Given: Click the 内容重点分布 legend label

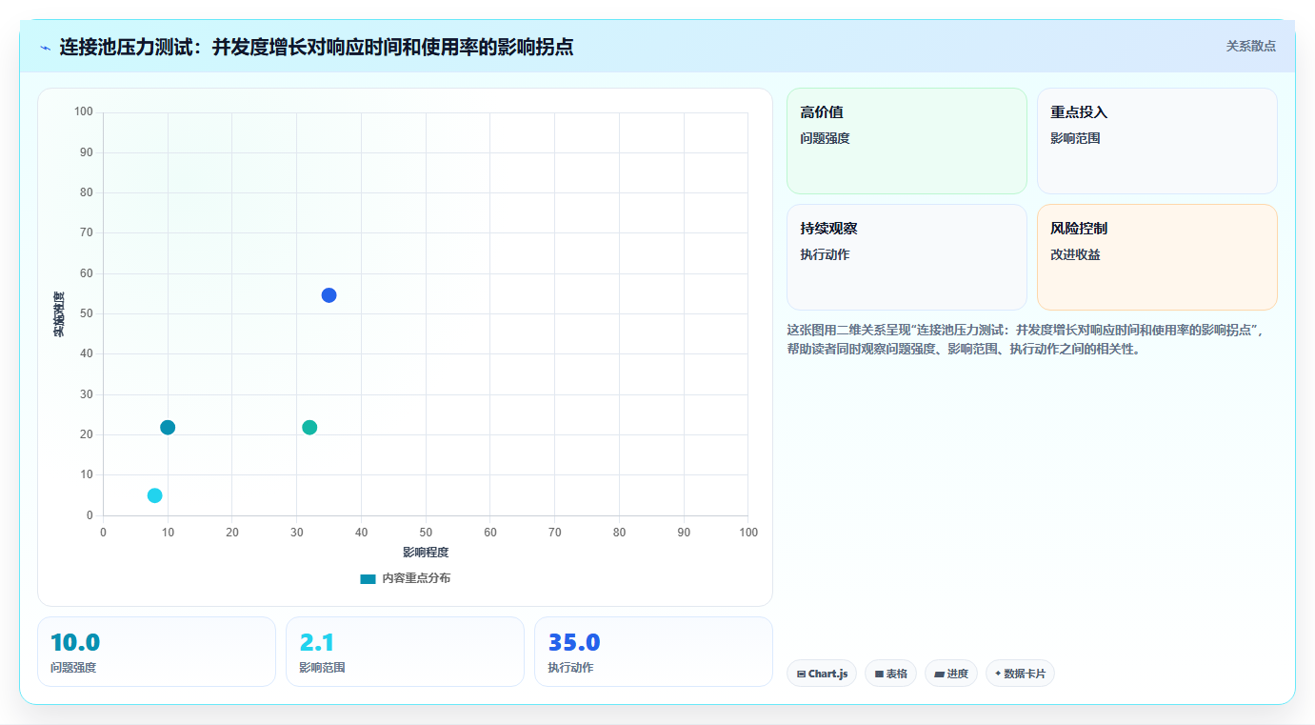Looking at the screenshot, I should tap(416, 578).
